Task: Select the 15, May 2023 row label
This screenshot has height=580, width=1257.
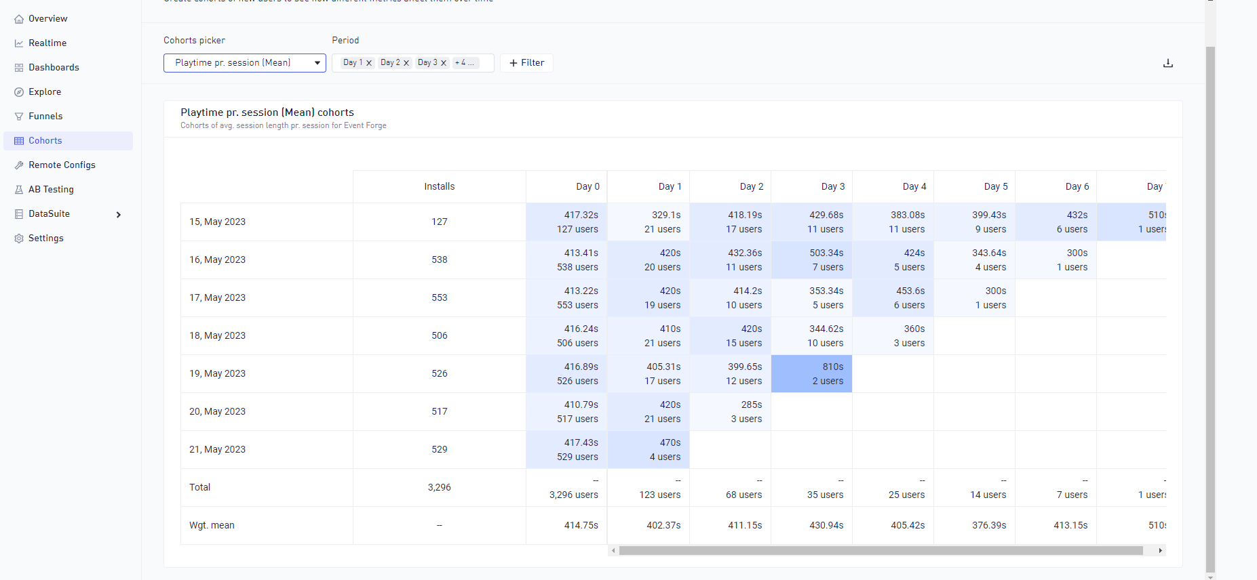Action: tap(217, 222)
